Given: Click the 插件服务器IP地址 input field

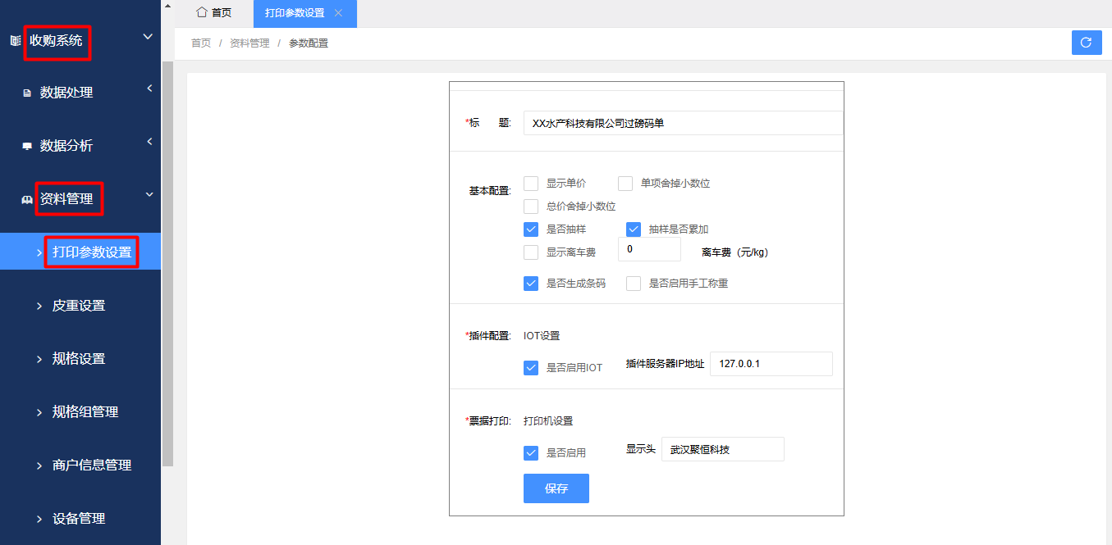Looking at the screenshot, I should [771, 364].
